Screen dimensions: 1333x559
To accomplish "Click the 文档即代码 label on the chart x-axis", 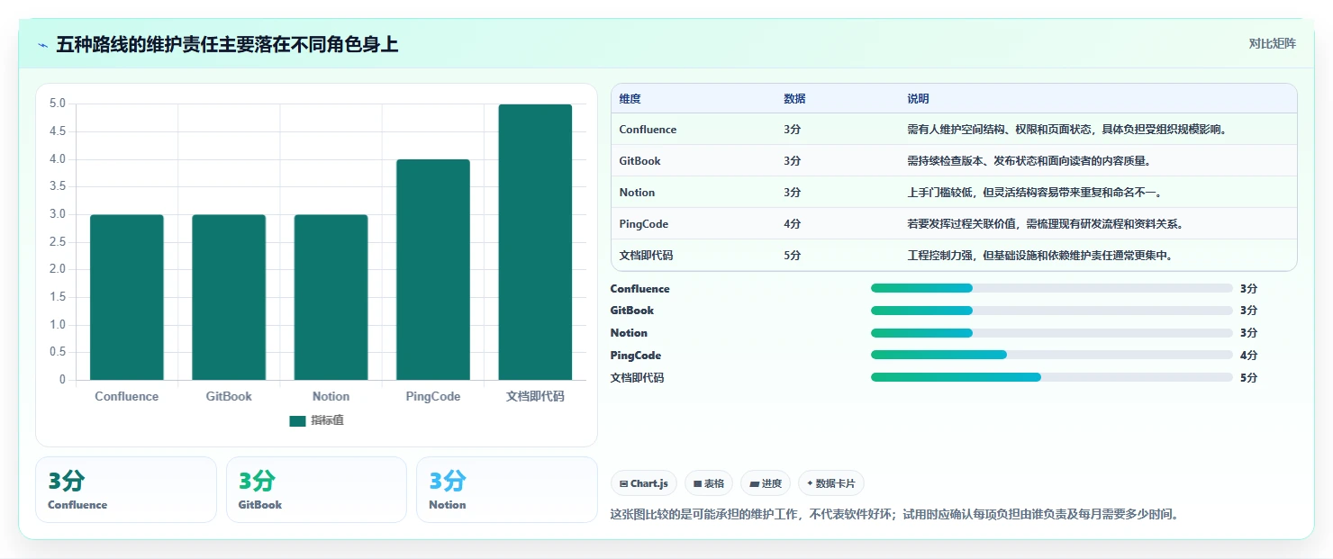I will pyautogui.click(x=535, y=396).
